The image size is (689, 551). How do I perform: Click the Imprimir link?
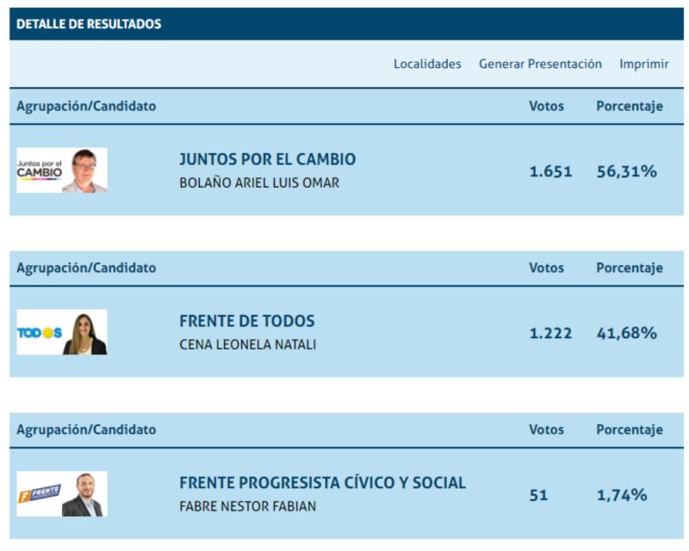pos(643,65)
